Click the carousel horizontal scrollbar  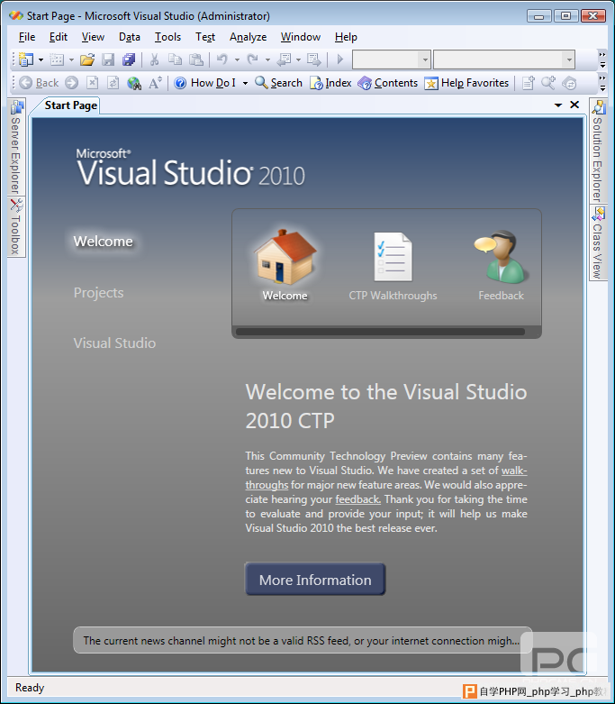(380, 332)
